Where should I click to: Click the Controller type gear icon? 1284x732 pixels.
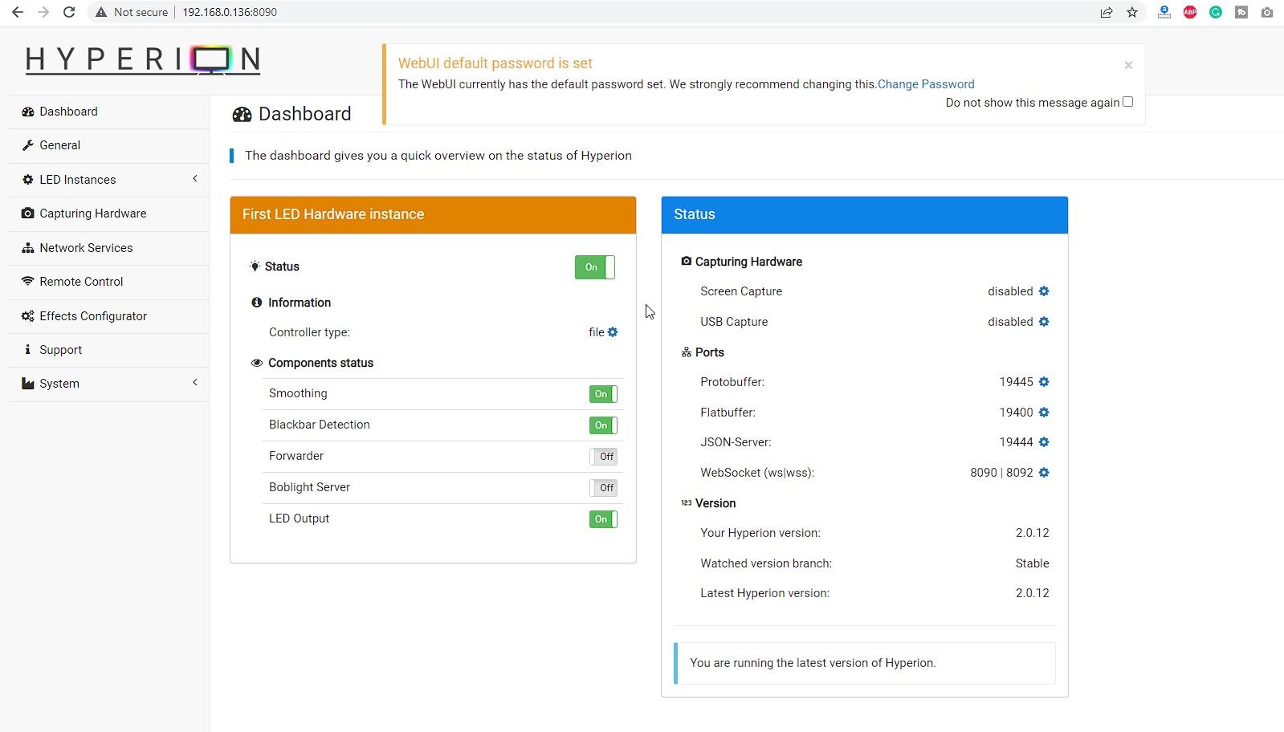point(613,332)
